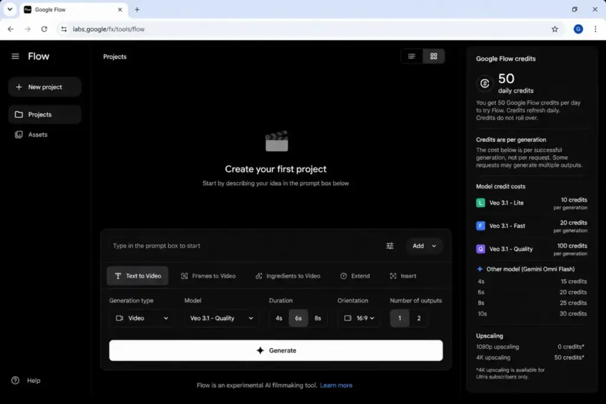Open Help at the bottom of the sidebar
606x404 pixels.
pos(26,380)
